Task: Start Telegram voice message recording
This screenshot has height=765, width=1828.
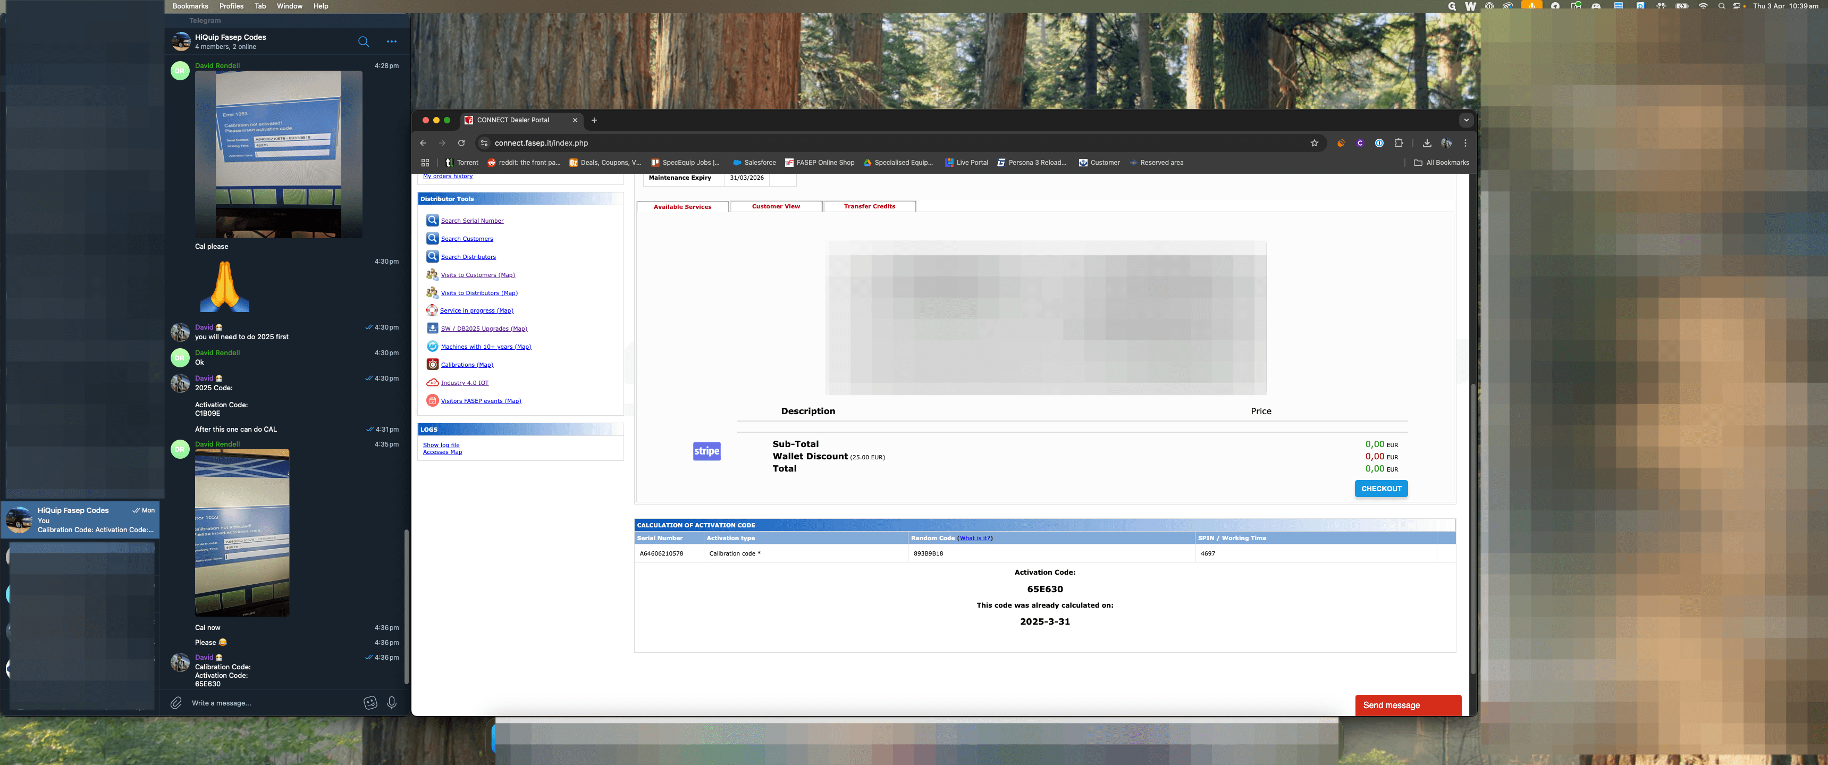Action: [392, 703]
